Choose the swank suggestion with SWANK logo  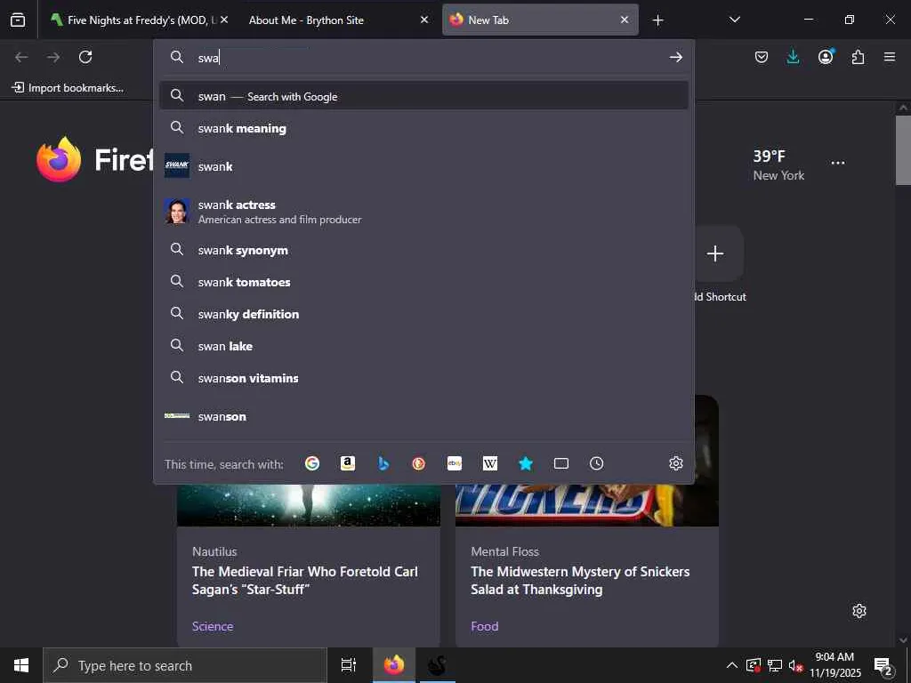click(423, 166)
